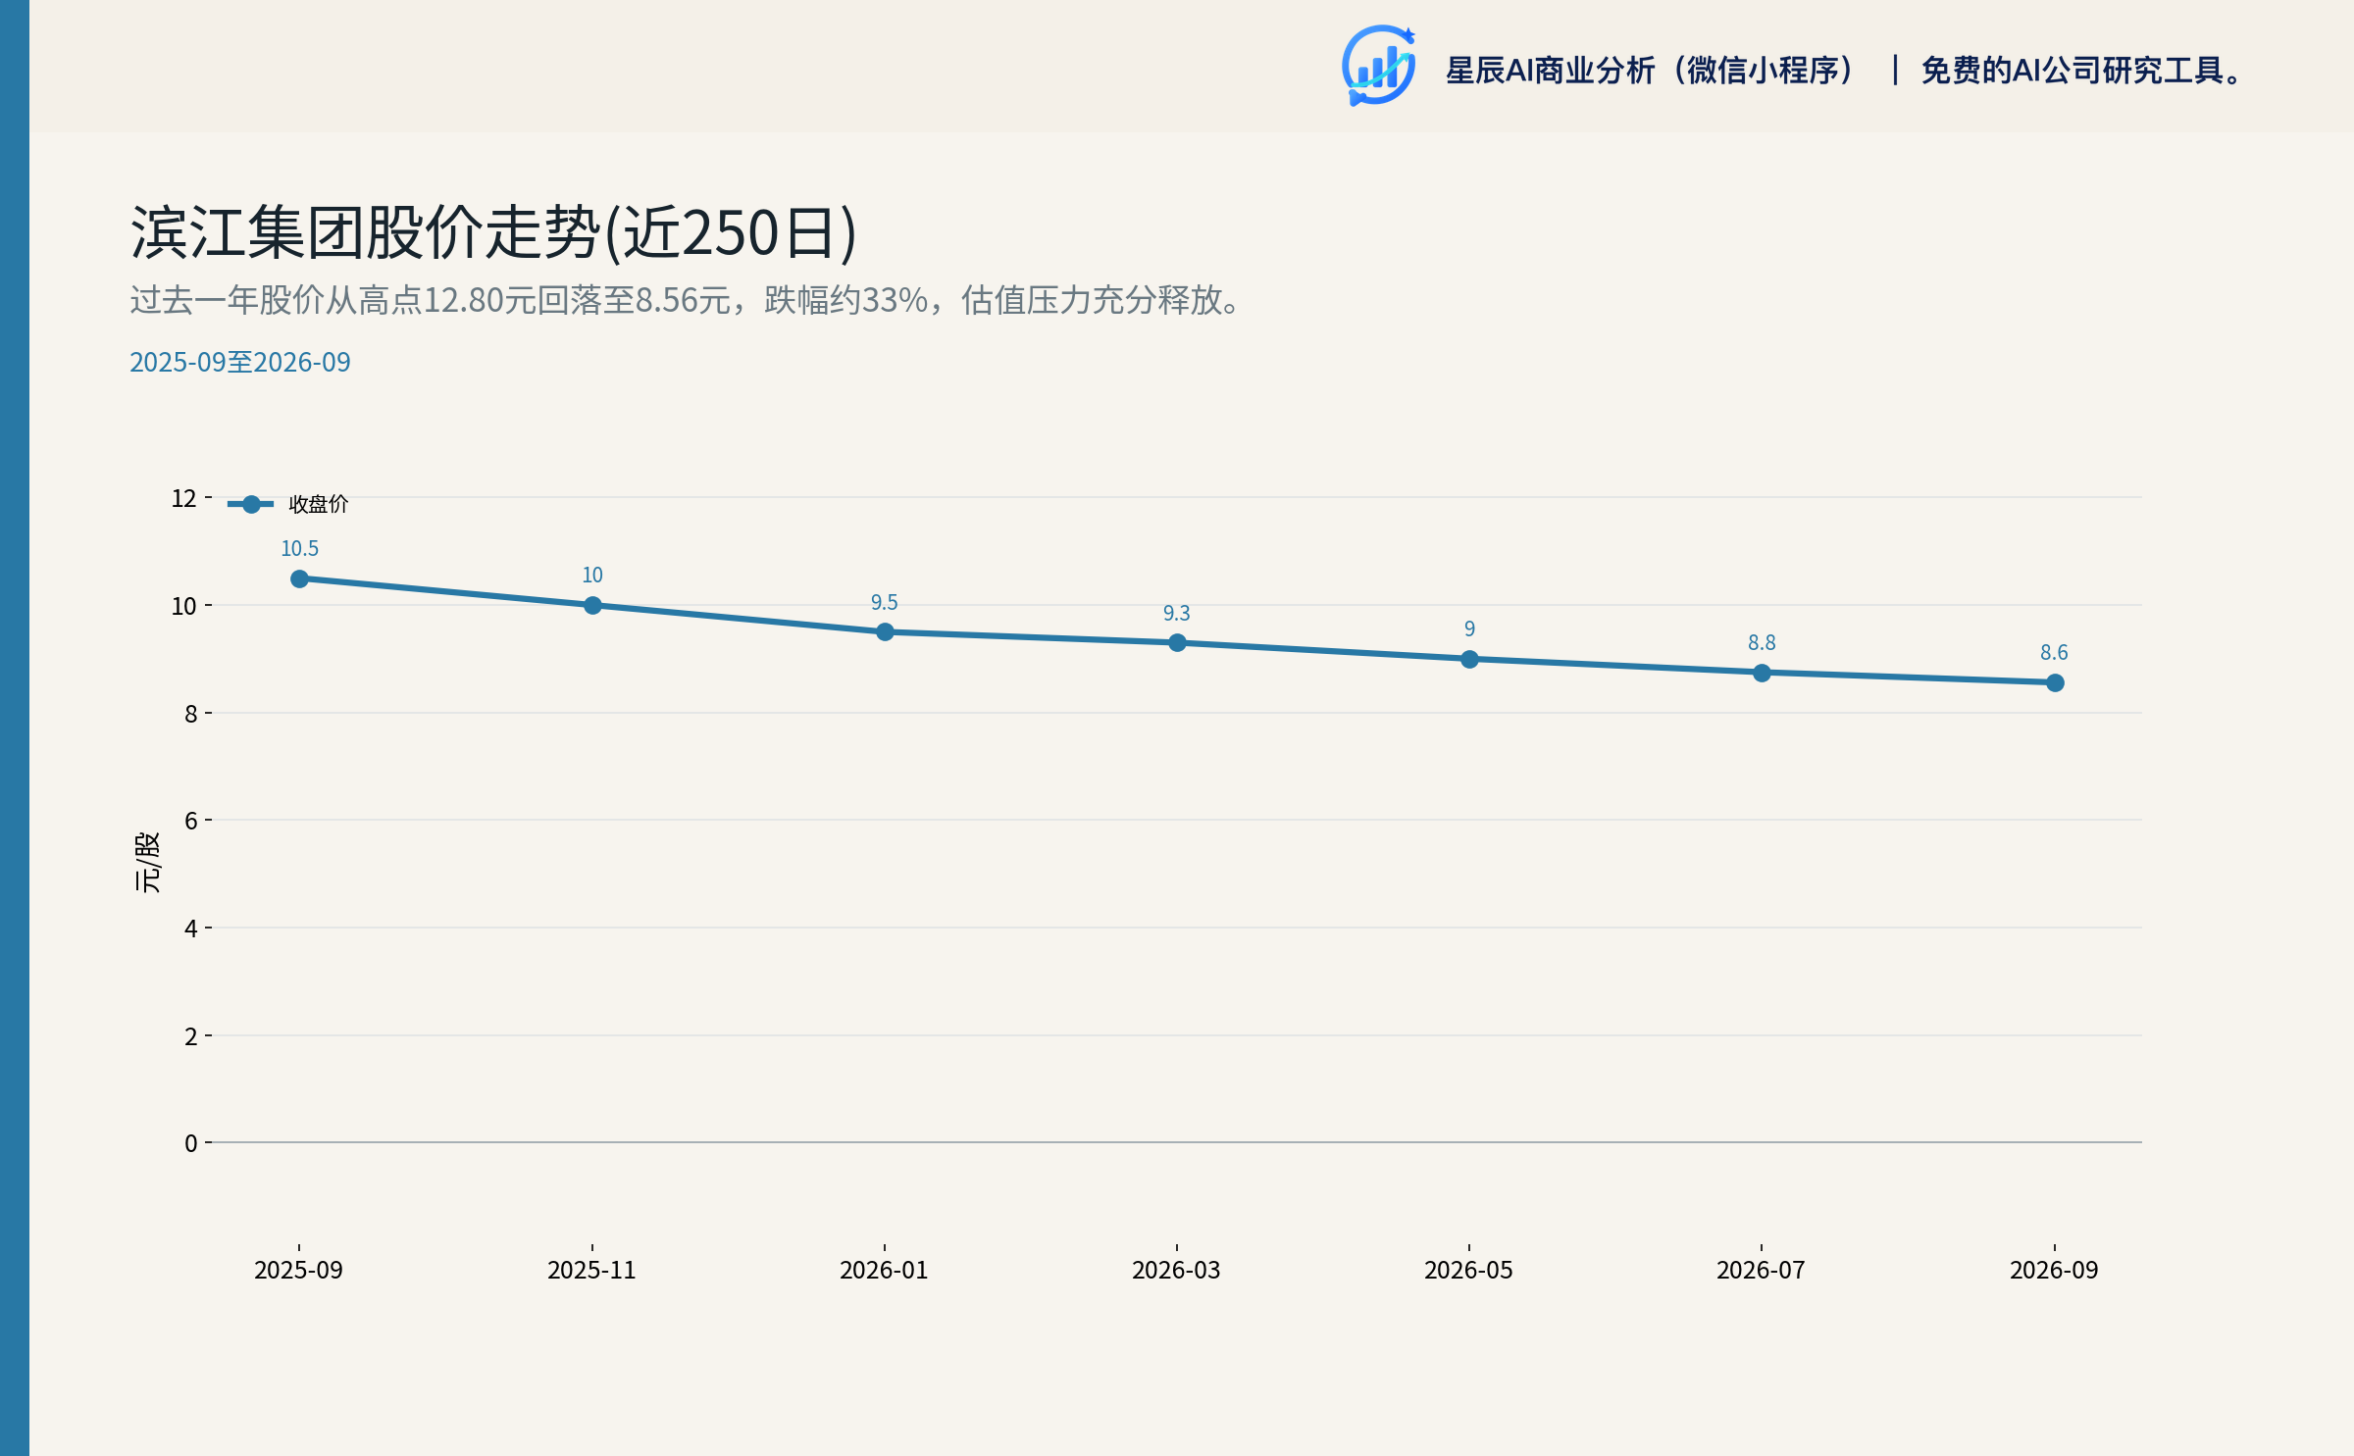The height and width of the screenshot is (1456, 2354).
Task: Click the date range 2025-09至2026-09
Action: 240,362
